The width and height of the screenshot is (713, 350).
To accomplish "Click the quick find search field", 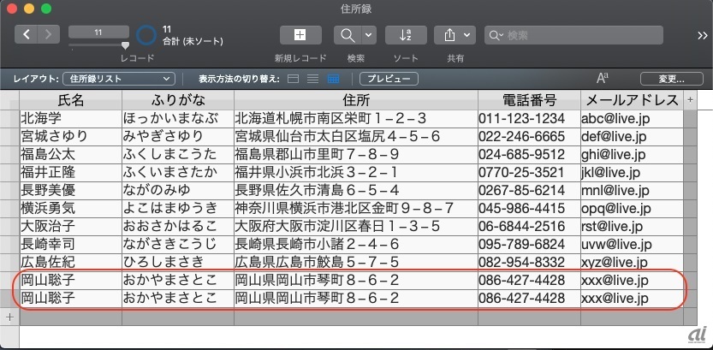I will [x=582, y=35].
